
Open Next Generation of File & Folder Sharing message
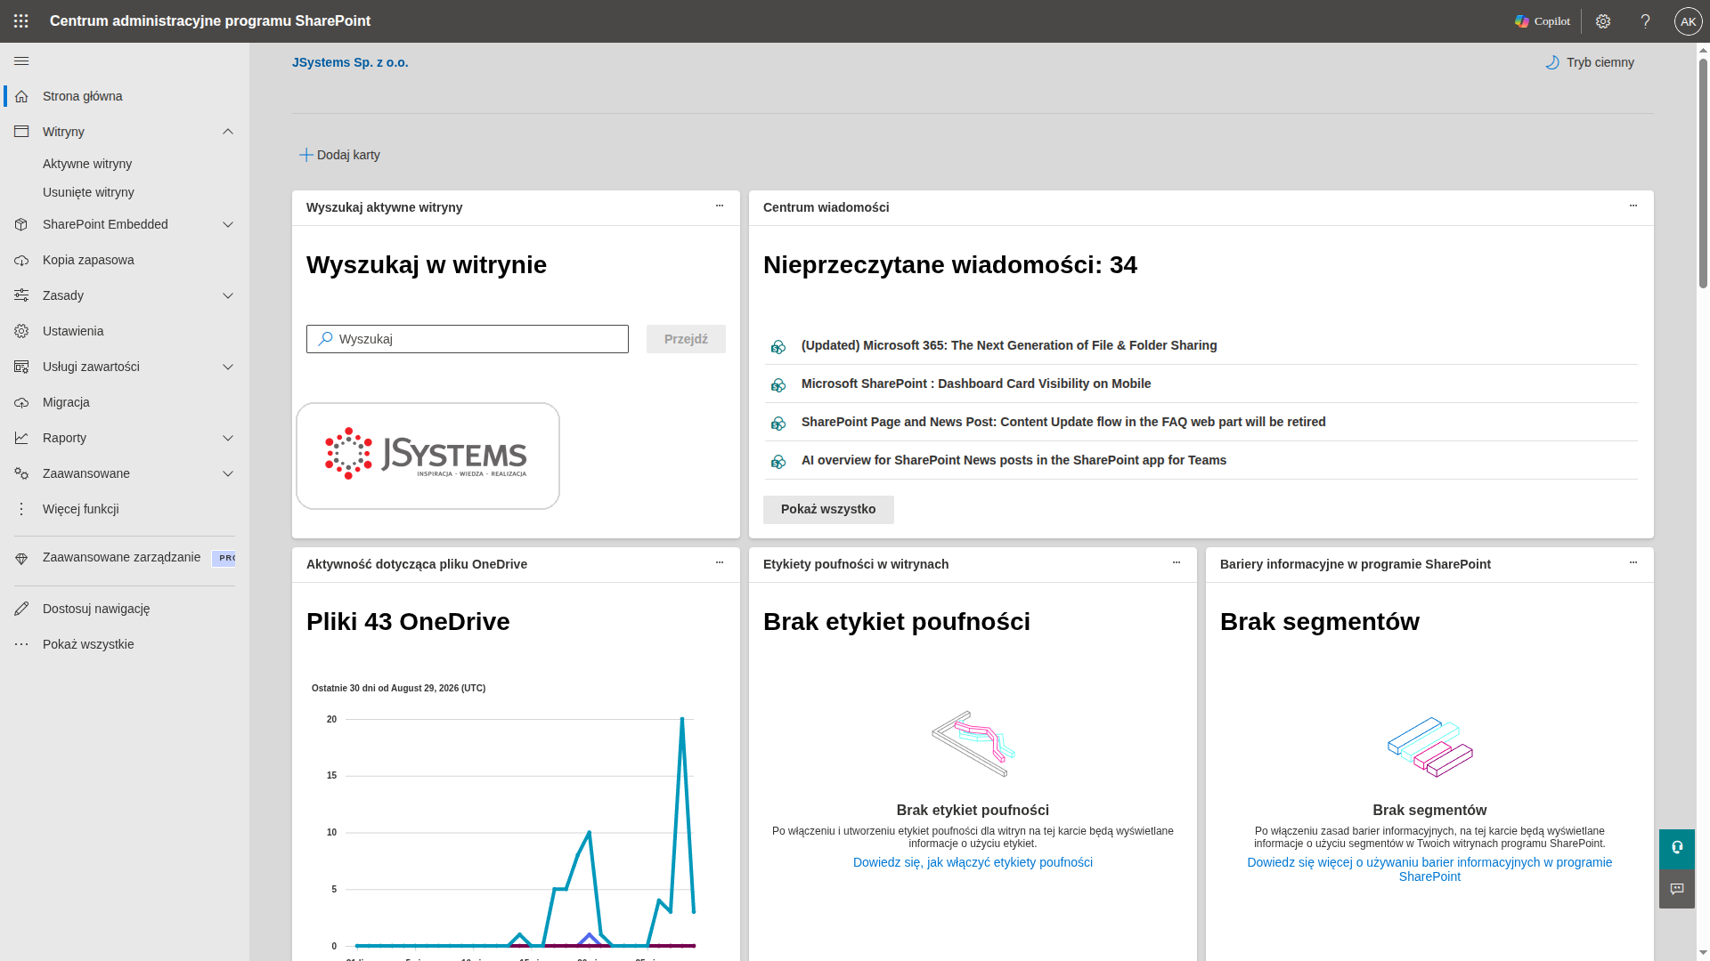[x=1009, y=345]
